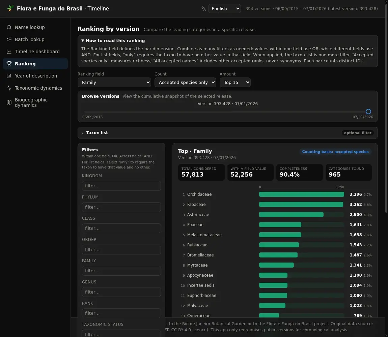Click the With a field value card

[250, 172]
